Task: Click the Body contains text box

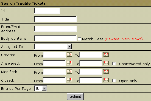Action: coord(55,38)
